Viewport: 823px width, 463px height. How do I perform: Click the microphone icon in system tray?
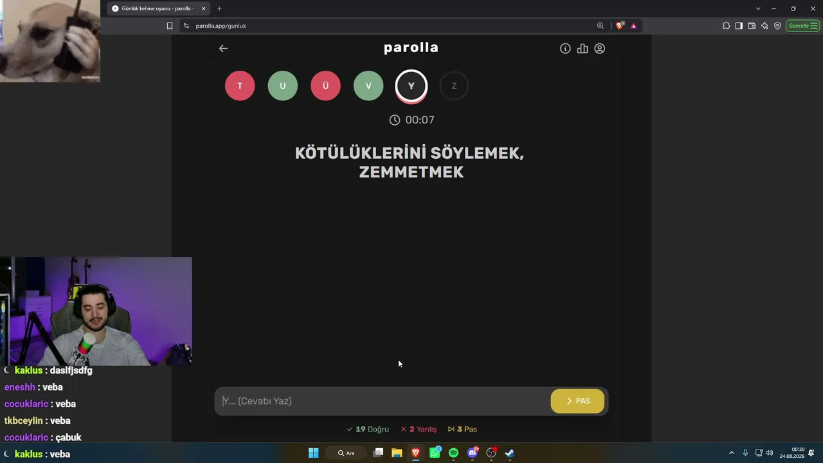[x=745, y=453]
